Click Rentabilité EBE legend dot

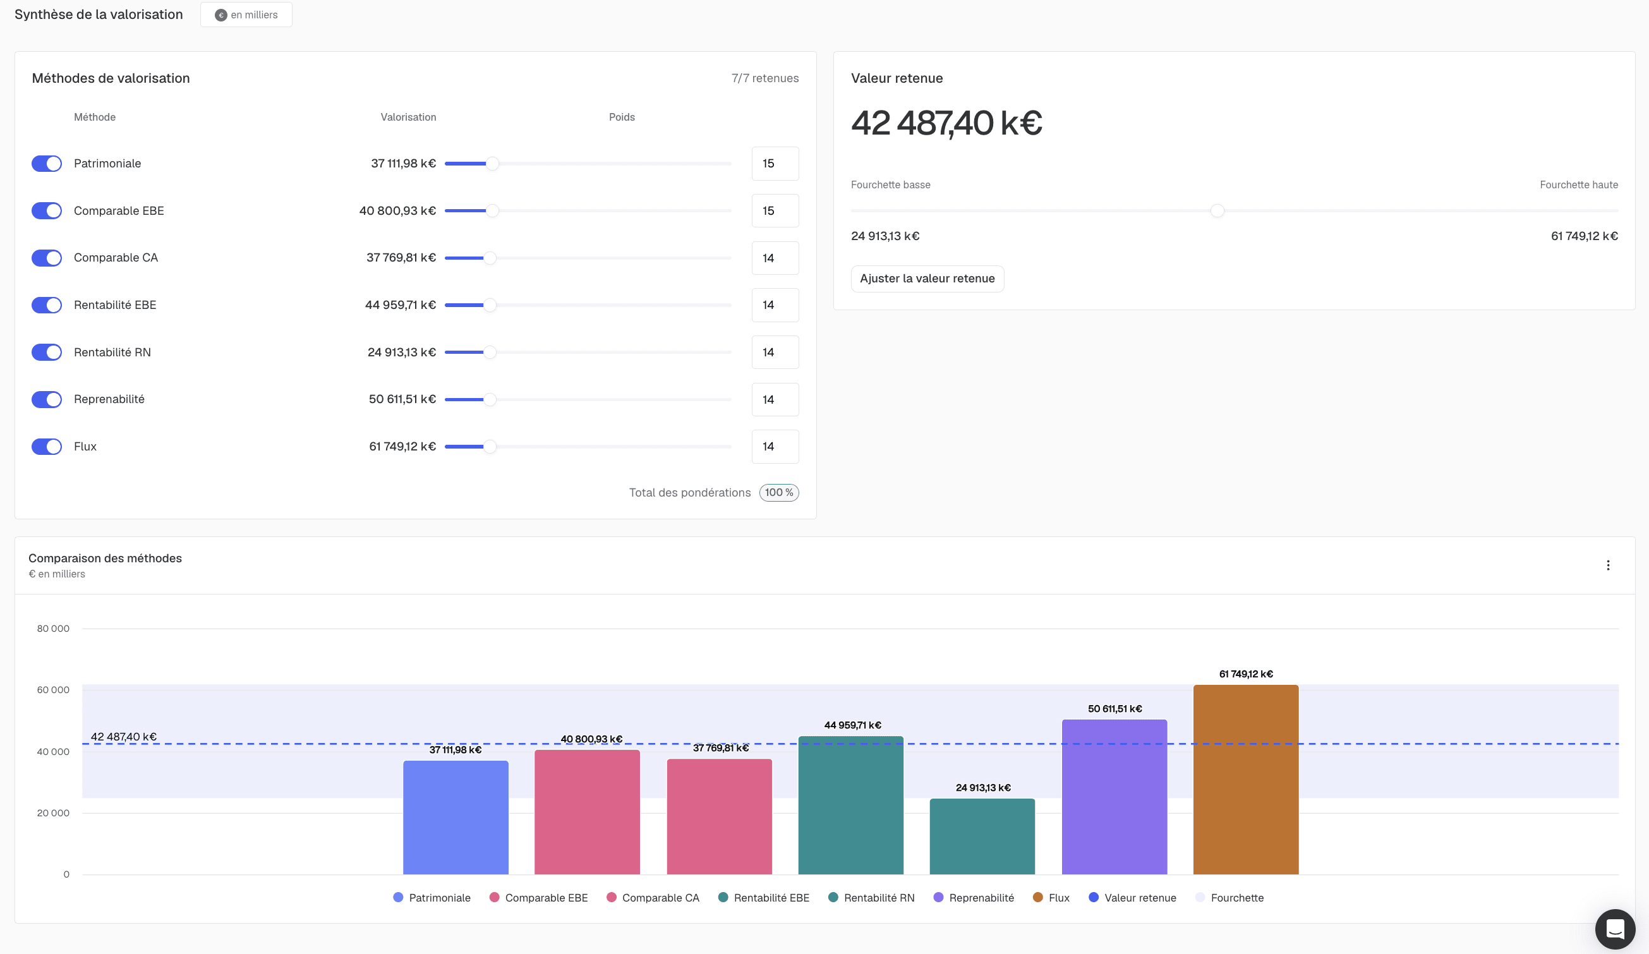click(x=723, y=898)
